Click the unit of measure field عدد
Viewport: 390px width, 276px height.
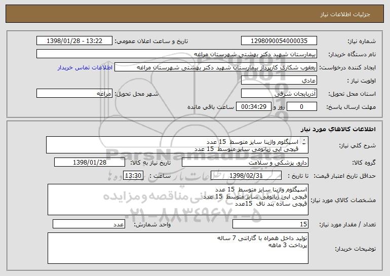pos(89,224)
